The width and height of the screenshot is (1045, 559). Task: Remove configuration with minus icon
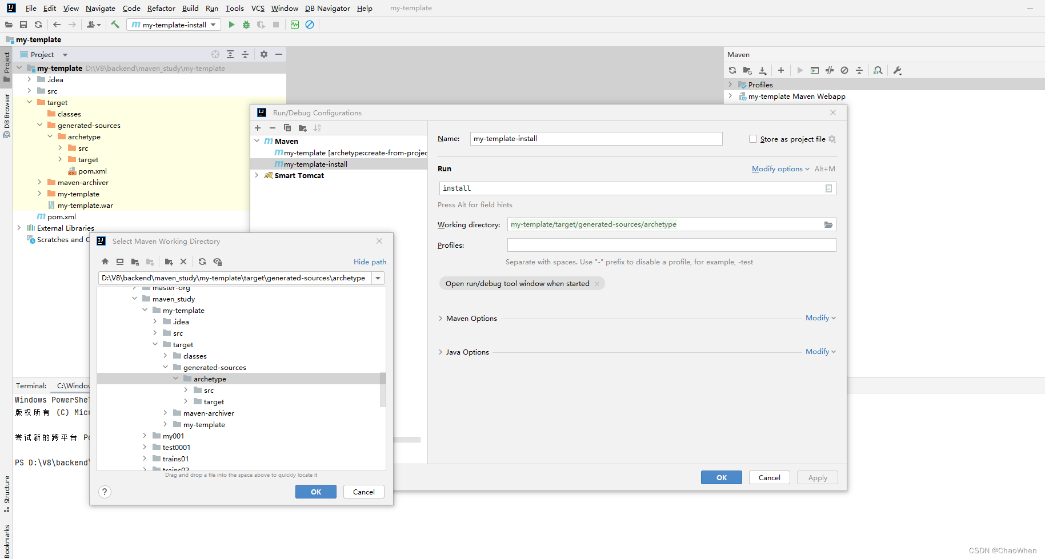(x=273, y=128)
